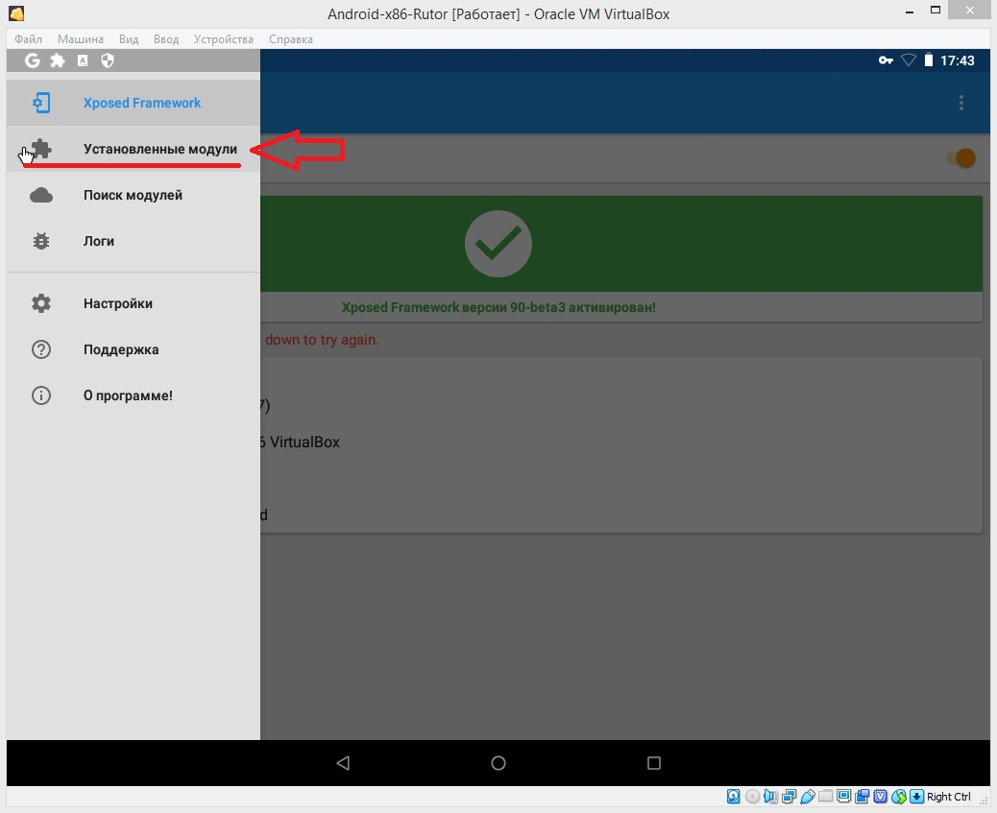This screenshot has height=813, width=997.
Task: Click the gear icon for Настройки
Action: (41, 303)
